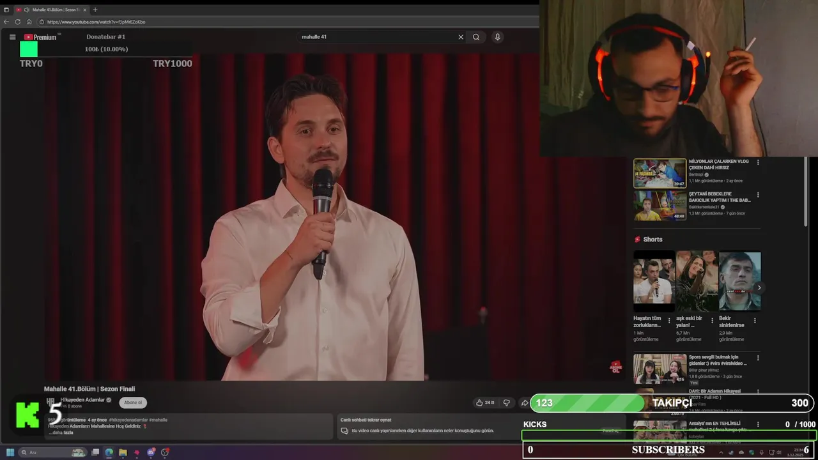Open Bekir sinirlenirse short

click(x=739, y=281)
